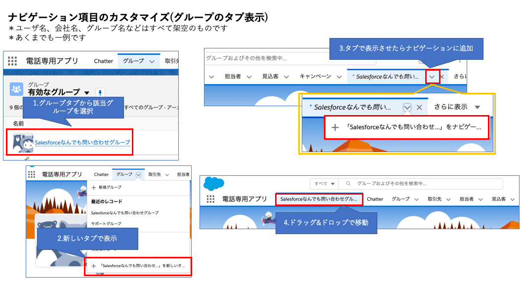The image size is (523, 283).
Task: Open the * Salesforceなんでも問い... tab chevron in the nav bar
Action: [432, 77]
